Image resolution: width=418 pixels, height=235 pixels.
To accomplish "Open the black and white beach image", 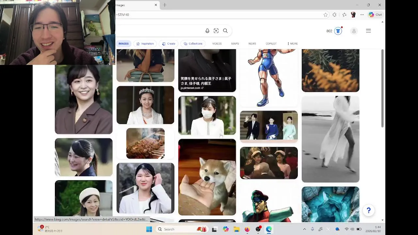I will tap(330, 139).
